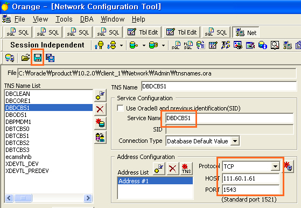The height and width of the screenshot is (208, 301).
Task: Click the schema browser tree icon in toolbar
Action: click(201, 45)
